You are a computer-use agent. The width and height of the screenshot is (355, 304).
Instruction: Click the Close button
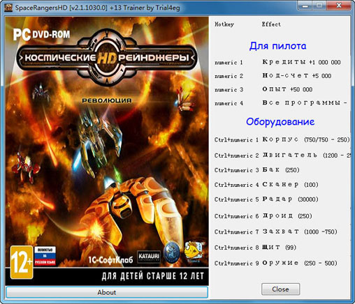click(280, 289)
